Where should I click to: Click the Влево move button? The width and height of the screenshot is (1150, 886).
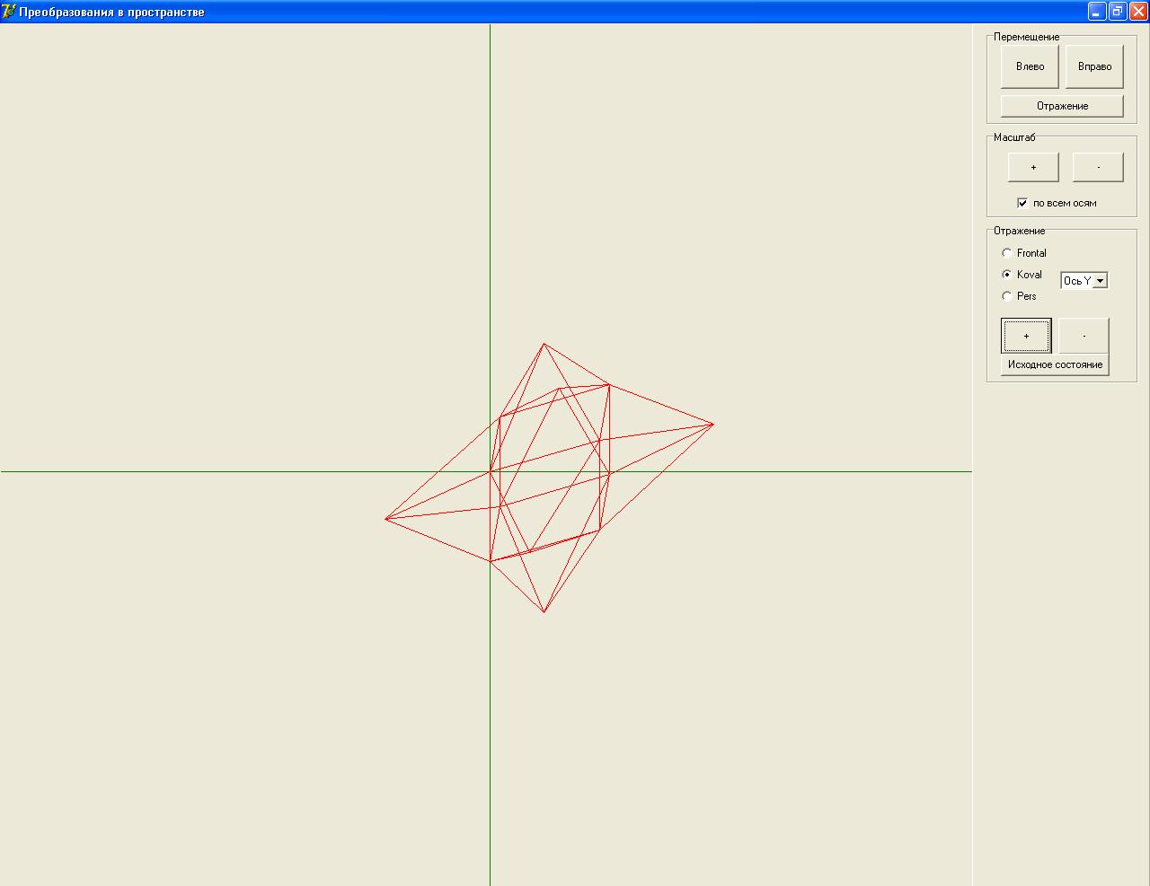click(x=1030, y=66)
